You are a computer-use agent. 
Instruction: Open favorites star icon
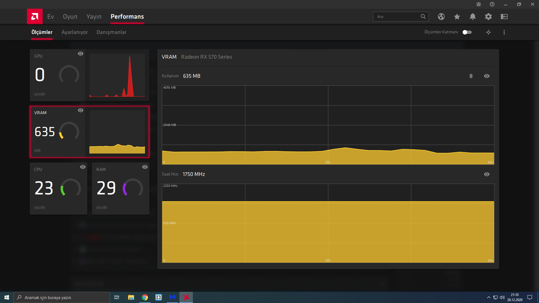(x=457, y=17)
